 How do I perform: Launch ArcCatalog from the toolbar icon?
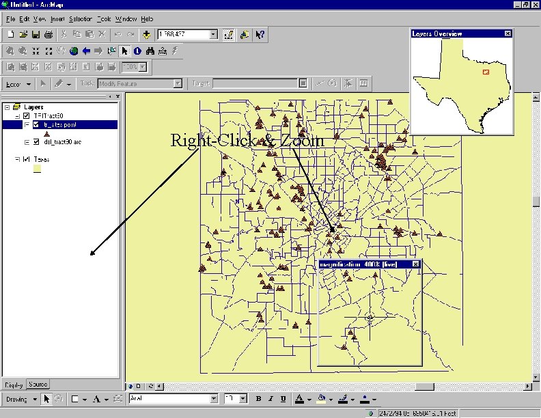pyautogui.click(x=245, y=34)
